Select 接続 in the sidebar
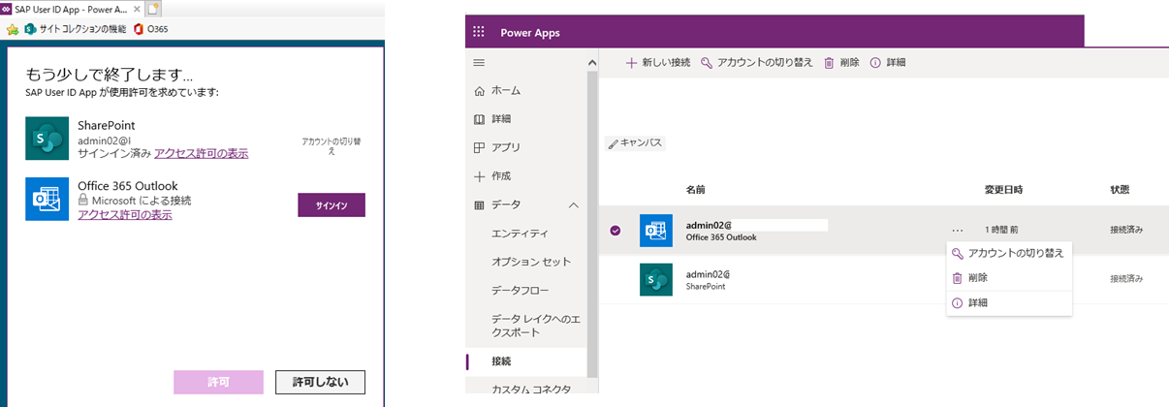The image size is (1169, 407). coord(501,361)
